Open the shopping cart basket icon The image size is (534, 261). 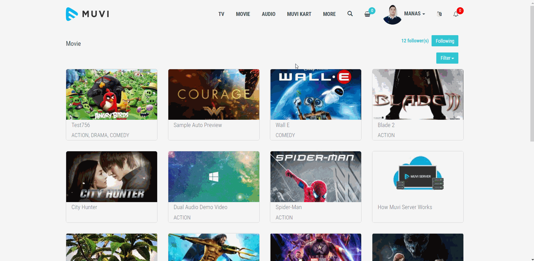pyautogui.click(x=367, y=14)
